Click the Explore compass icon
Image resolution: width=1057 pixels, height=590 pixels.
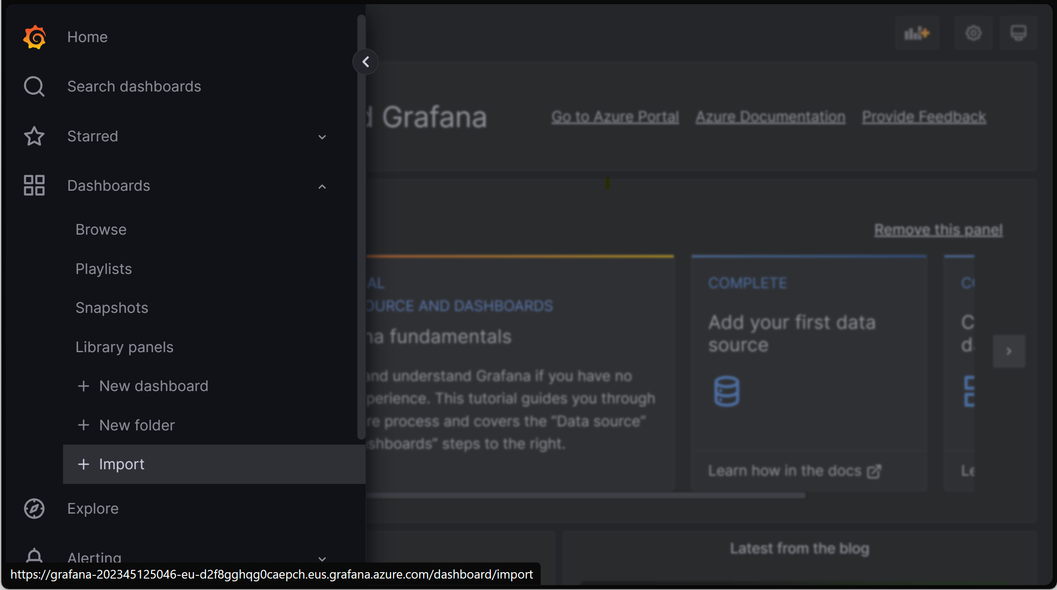click(x=33, y=509)
